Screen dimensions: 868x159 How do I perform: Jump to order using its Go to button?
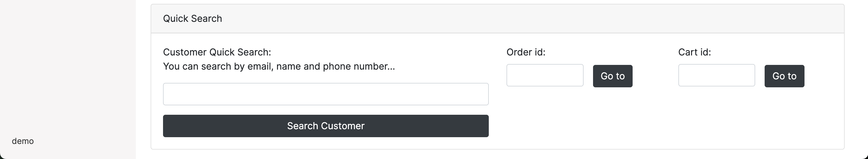point(612,76)
